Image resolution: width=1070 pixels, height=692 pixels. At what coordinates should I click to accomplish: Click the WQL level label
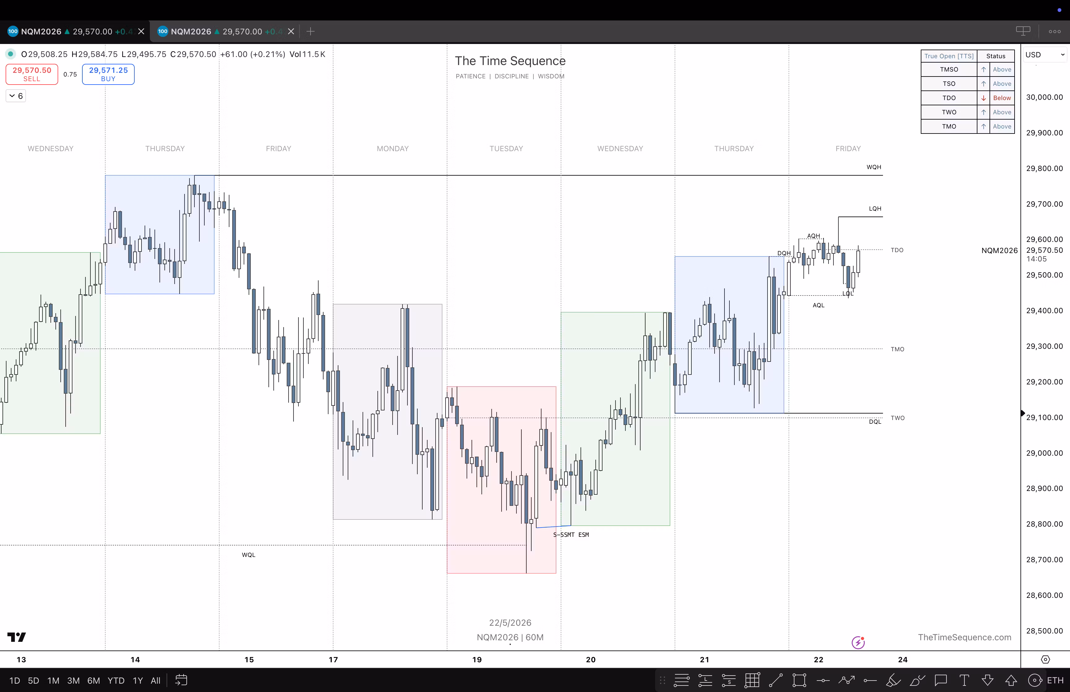tap(248, 555)
